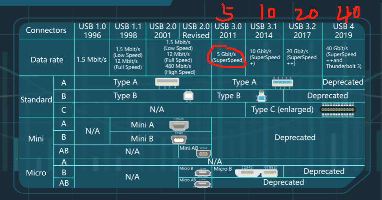
Task: Click 'Deprecated' in the Standard A row
Action: pyautogui.click(x=343, y=82)
